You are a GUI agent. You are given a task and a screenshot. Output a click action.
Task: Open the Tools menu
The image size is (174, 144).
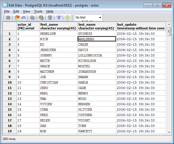click(38, 11)
